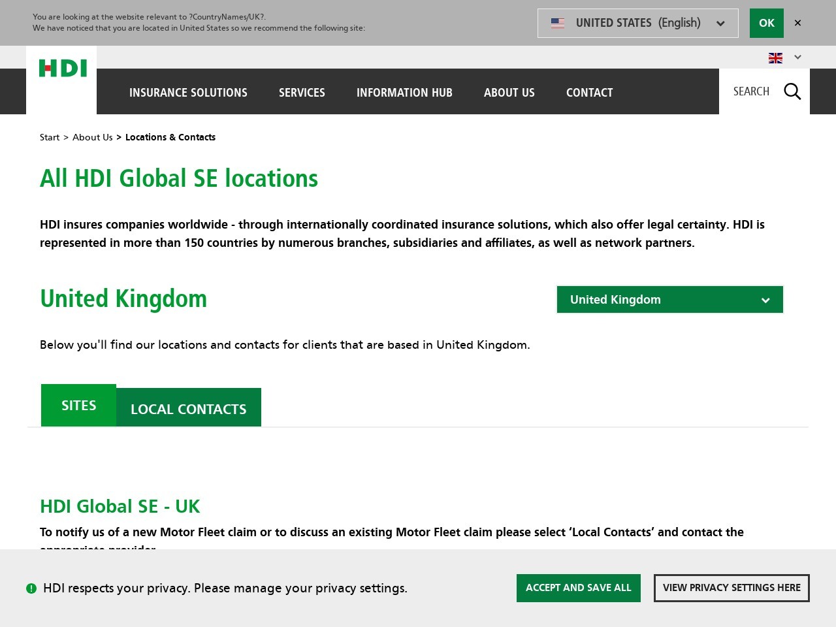The image size is (836, 627).
Task: Open the SERVICES menu
Action: (302, 93)
